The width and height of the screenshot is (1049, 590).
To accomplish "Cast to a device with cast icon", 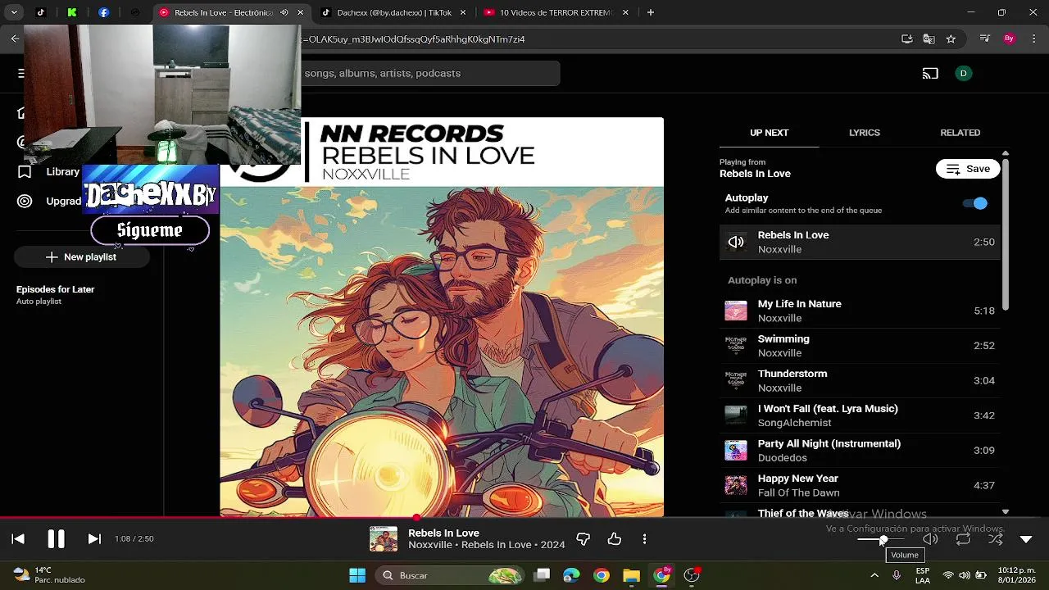I will 930,73.
